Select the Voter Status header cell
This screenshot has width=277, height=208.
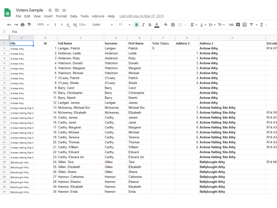pyautogui.click(x=163, y=43)
